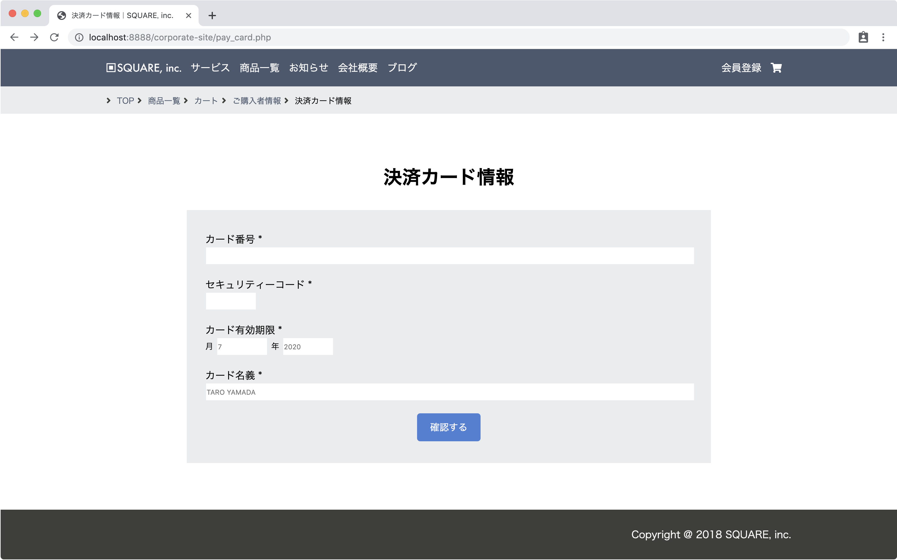
Task: Open the Chrome profile icon
Action: tap(863, 37)
